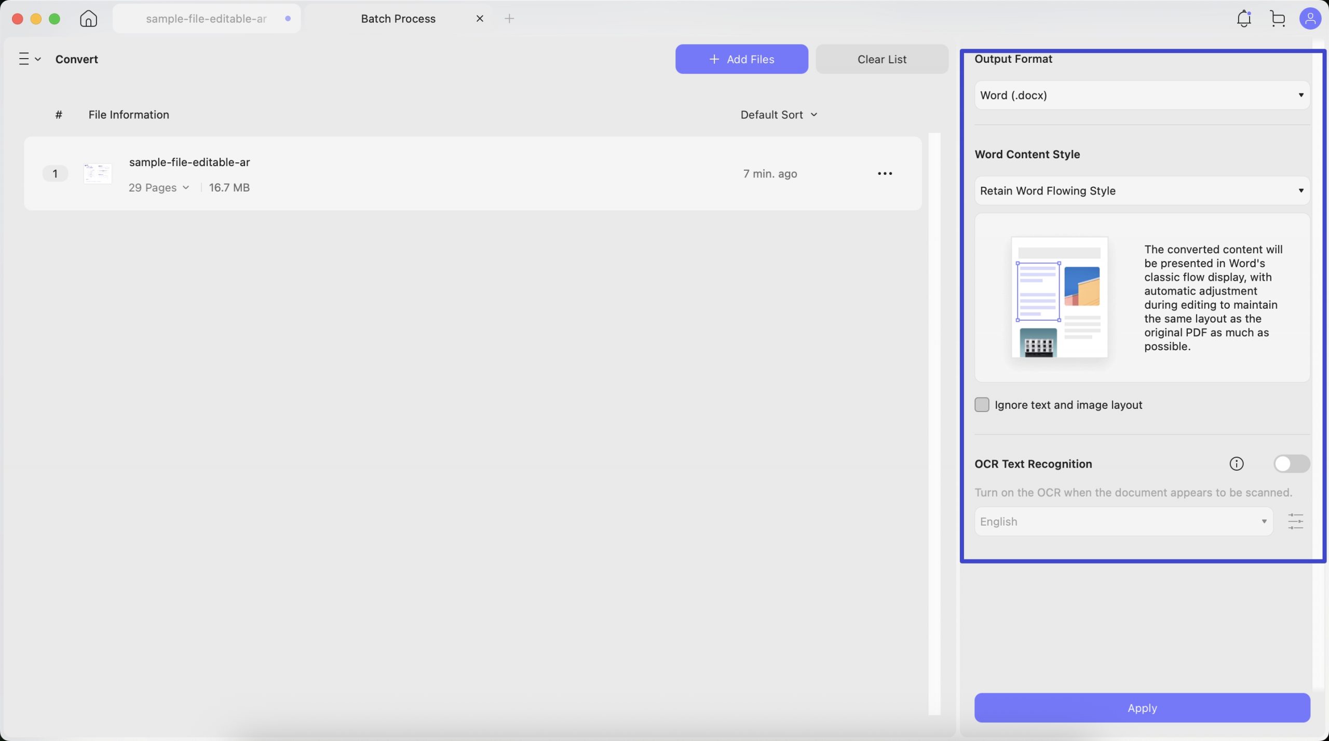
Task: Click the # column header
Action: pos(59,115)
